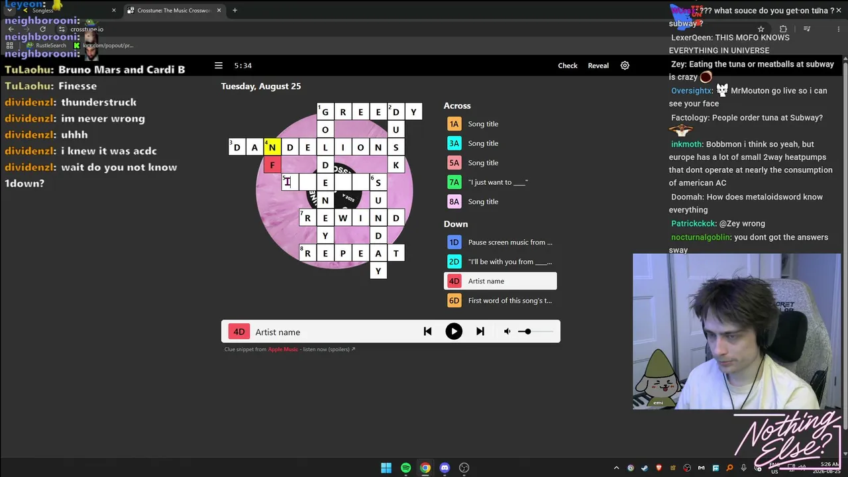This screenshot has width=848, height=477.
Task: Select the 2D "I'll be with you" clue
Action: 500,262
